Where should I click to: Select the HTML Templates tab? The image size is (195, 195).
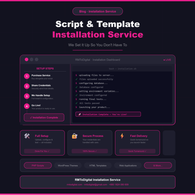[98, 166]
